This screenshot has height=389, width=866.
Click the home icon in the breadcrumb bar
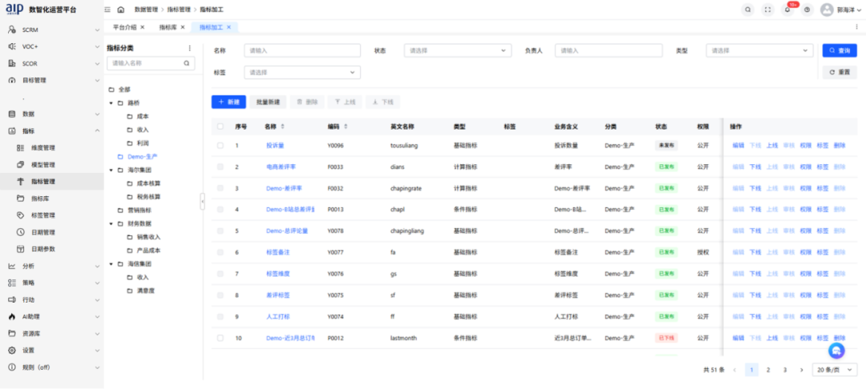pos(120,10)
